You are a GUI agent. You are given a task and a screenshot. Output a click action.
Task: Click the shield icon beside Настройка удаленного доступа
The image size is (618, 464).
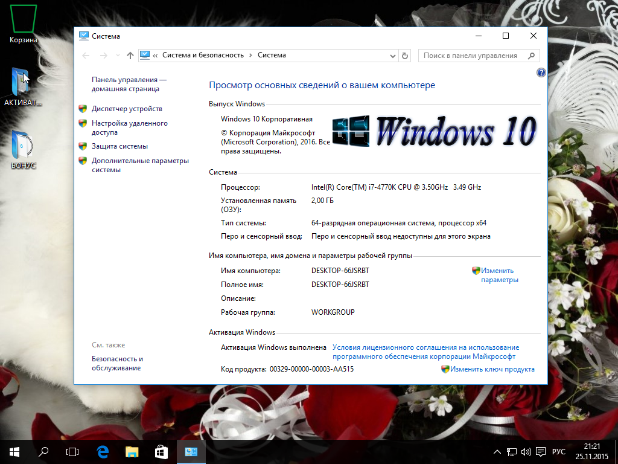point(83,123)
